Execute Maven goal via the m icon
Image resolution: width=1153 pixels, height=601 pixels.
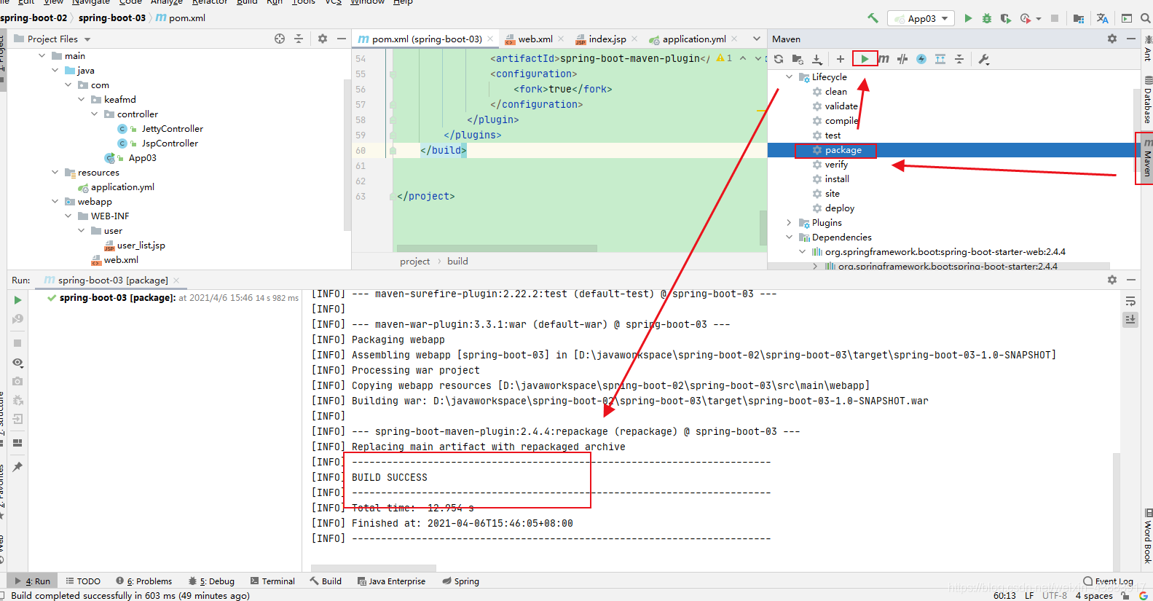point(884,59)
